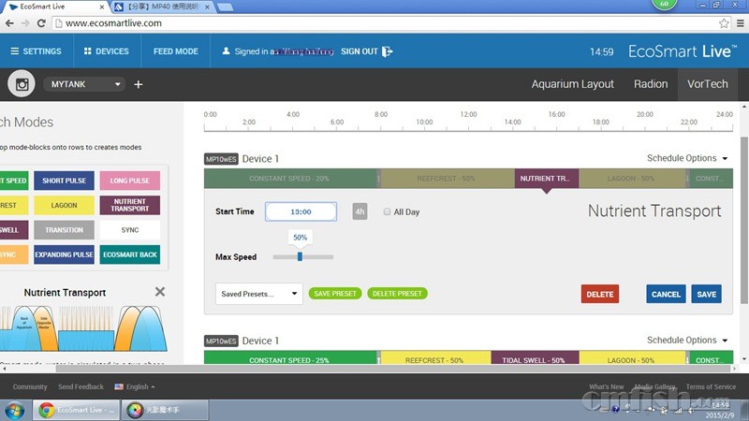The height and width of the screenshot is (421, 749).
Task: Open Windows Start menu orb
Action: click(x=16, y=410)
